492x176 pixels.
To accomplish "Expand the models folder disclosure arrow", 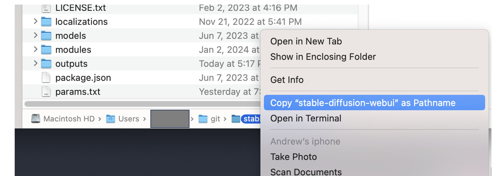I will click(x=35, y=35).
